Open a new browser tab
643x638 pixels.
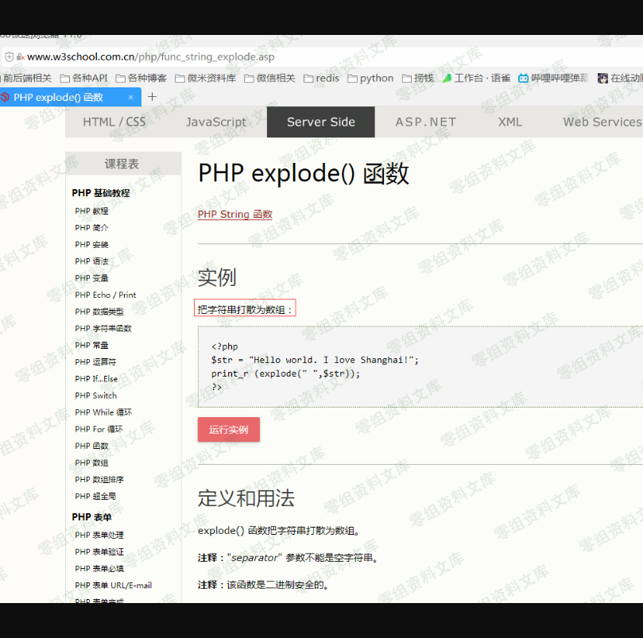pos(153,97)
